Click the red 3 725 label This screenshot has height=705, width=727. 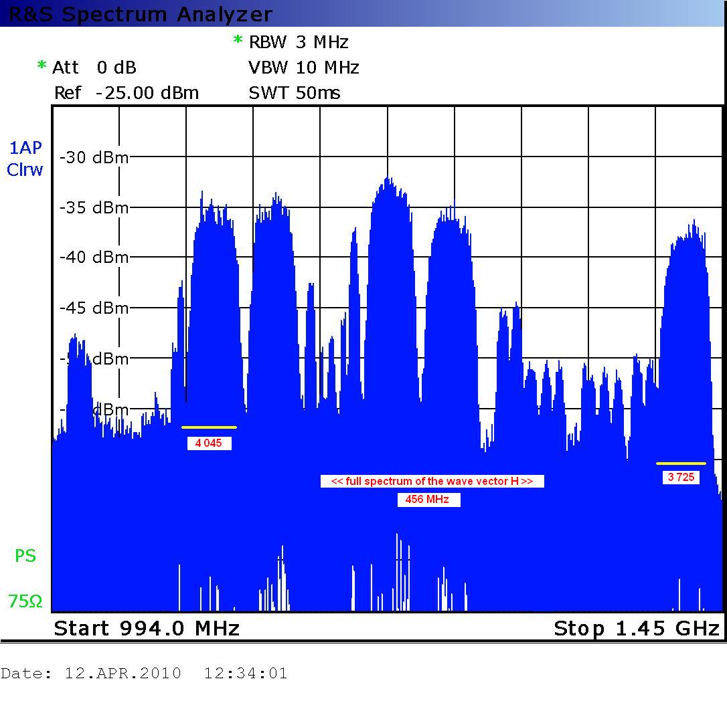pyautogui.click(x=681, y=478)
